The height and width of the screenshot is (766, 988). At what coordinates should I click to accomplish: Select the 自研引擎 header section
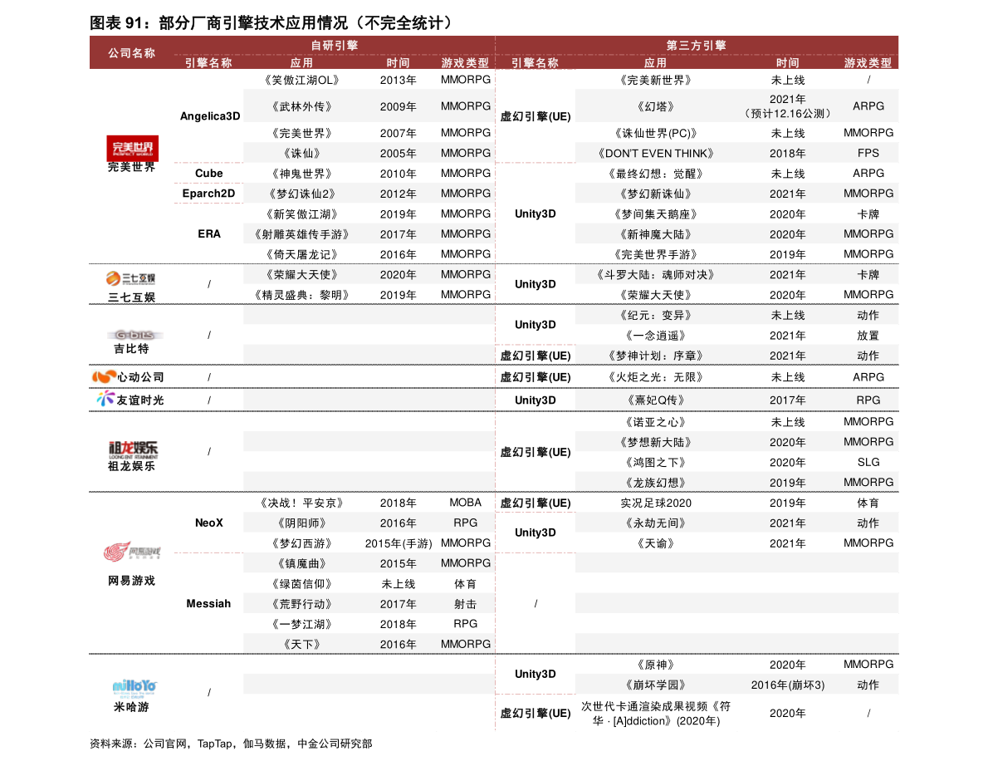click(335, 45)
